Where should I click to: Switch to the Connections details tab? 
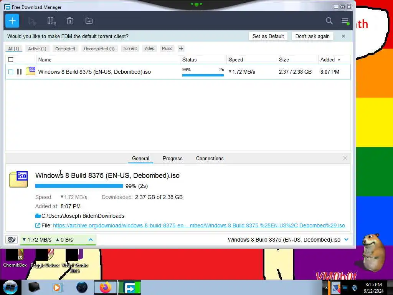(210, 158)
